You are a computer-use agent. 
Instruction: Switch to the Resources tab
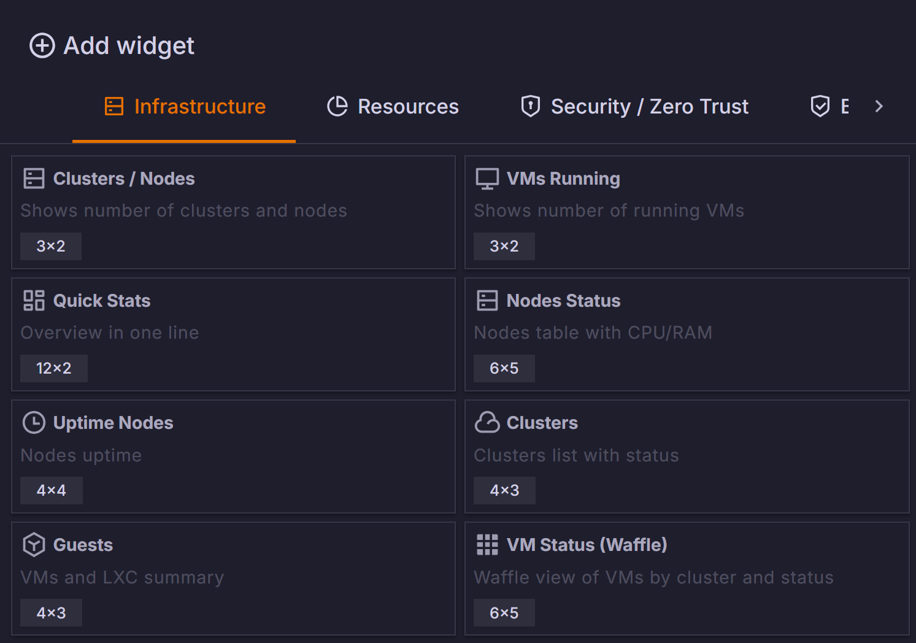point(393,106)
